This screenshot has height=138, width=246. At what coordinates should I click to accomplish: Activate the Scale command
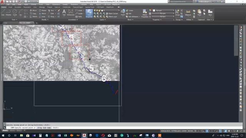click(x=42, y=16)
